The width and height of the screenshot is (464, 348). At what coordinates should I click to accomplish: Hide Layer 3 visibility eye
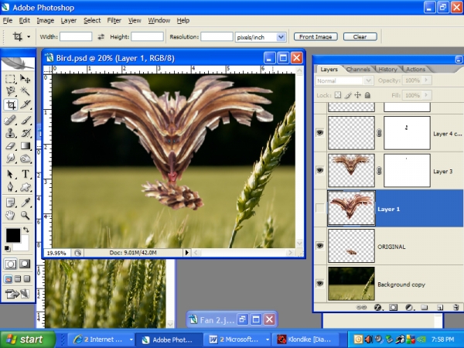click(320, 170)
